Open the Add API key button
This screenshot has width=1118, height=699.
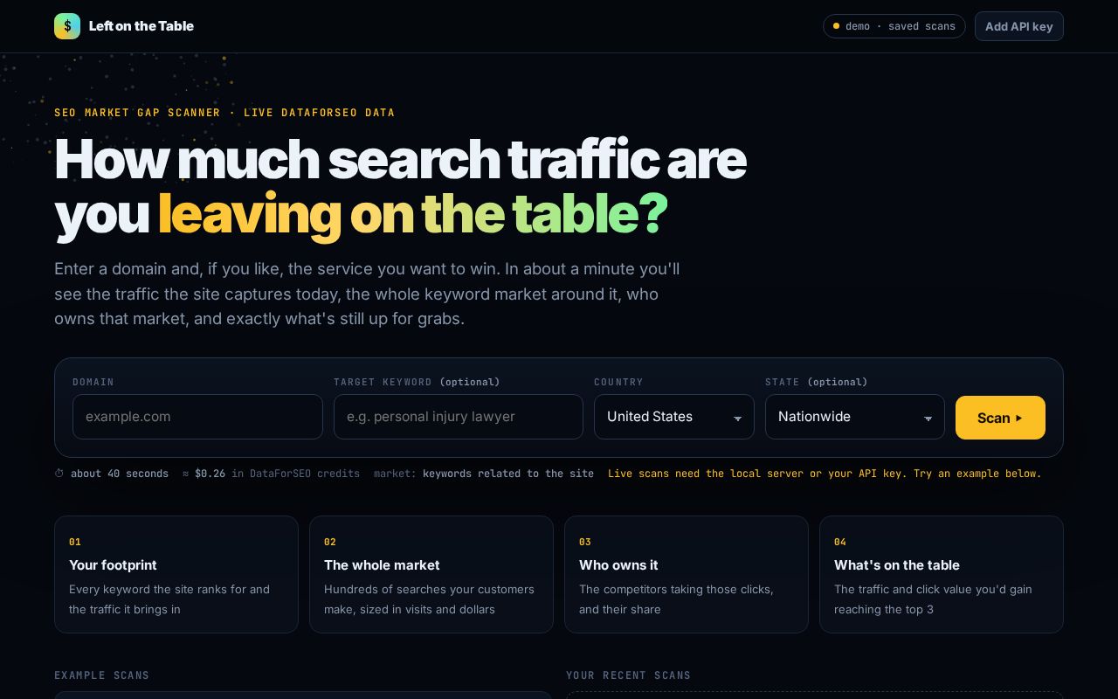point(1018,26)
